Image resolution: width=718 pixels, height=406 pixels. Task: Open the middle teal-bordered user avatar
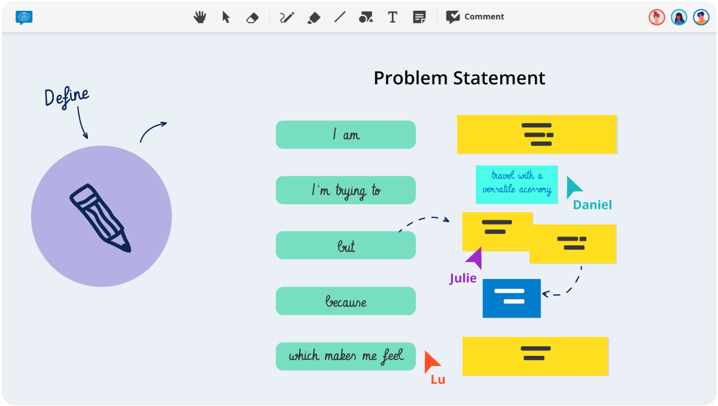[679, 17]
